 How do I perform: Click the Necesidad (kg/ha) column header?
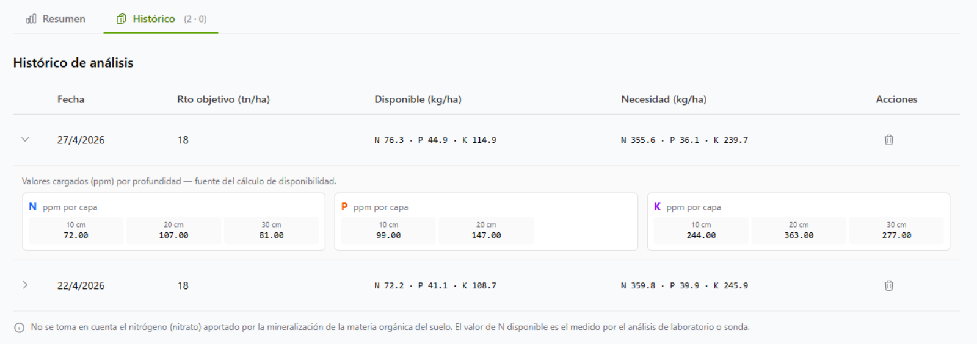coord(664,99)
